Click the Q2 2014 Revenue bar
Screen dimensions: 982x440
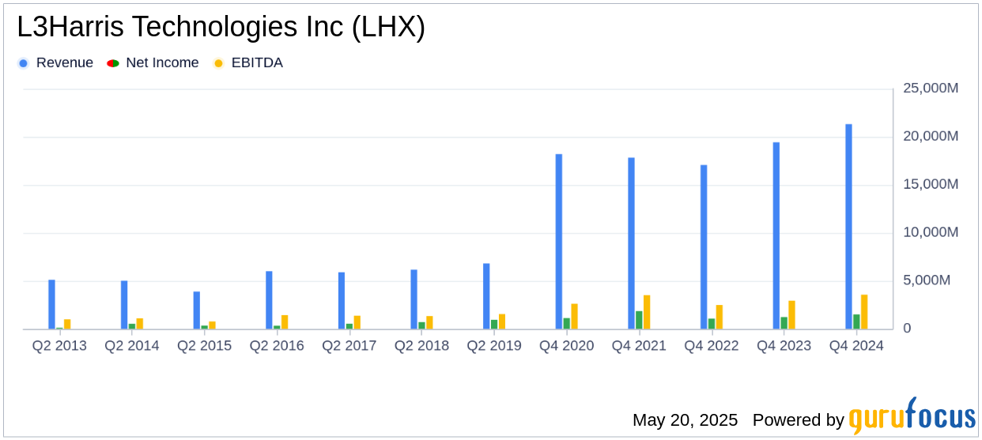(x=124, y=305)
